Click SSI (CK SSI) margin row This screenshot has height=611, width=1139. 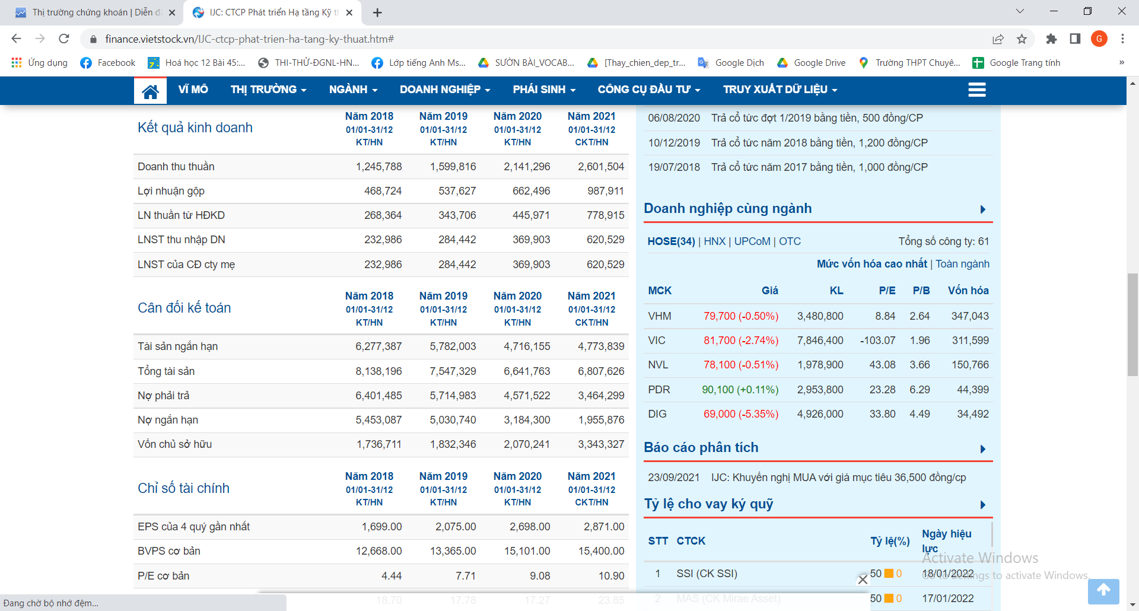[818, 574]
